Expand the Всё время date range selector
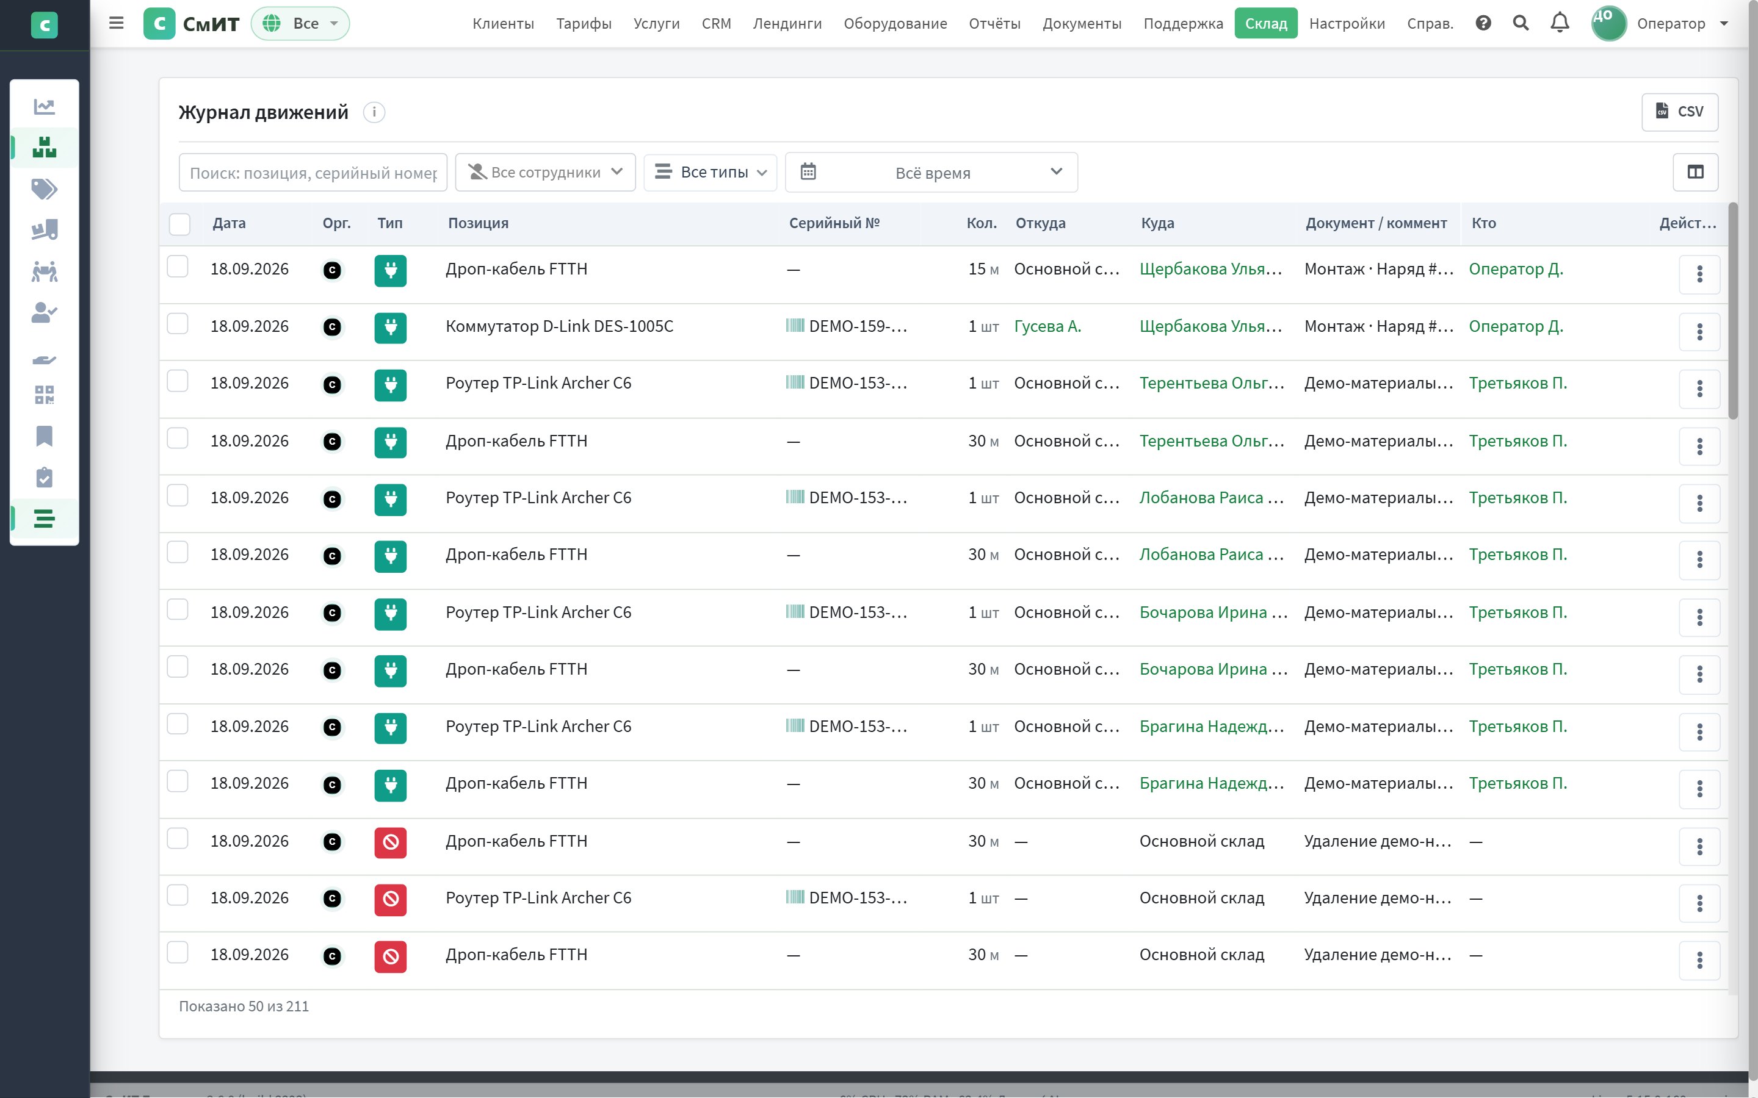Image resolution: width=1758 pixels, height=1098 pixels. (x=931, y=172)
